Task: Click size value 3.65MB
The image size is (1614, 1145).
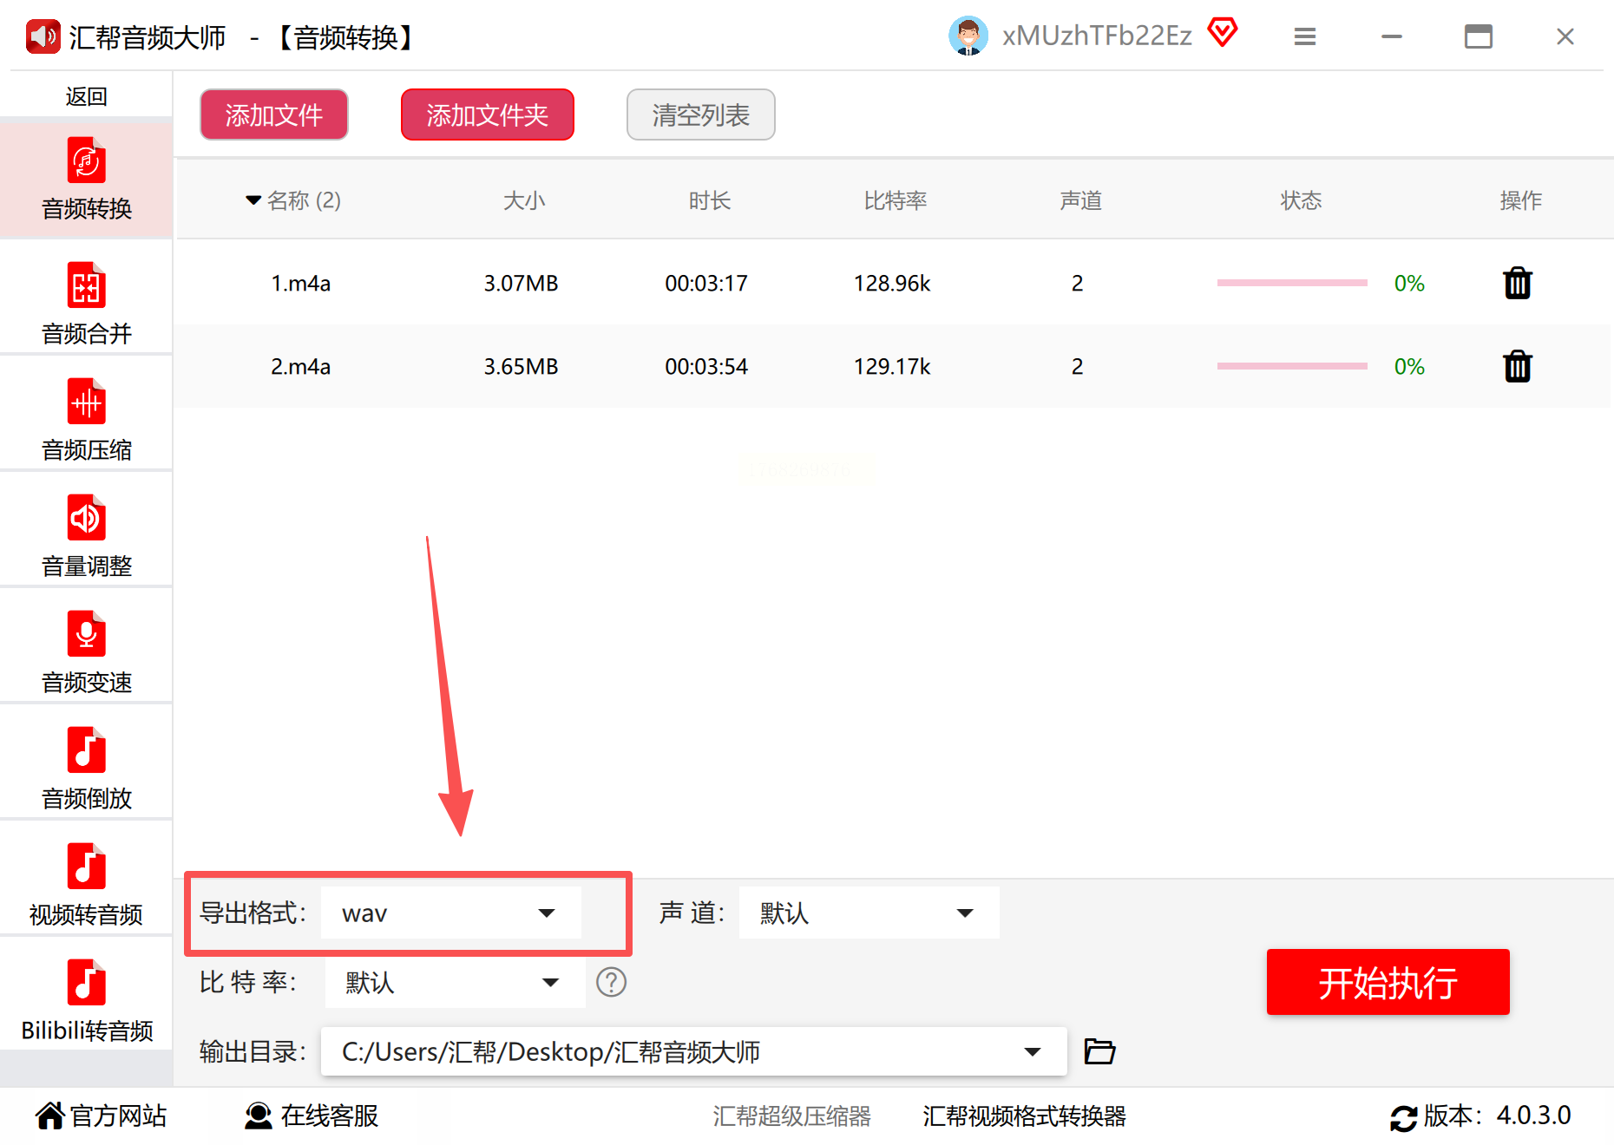Action: (x=521, y=366)
